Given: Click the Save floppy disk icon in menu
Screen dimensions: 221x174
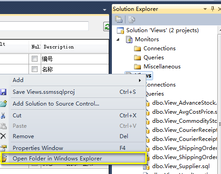Looking at the screenshot, I should pos(3,92).
